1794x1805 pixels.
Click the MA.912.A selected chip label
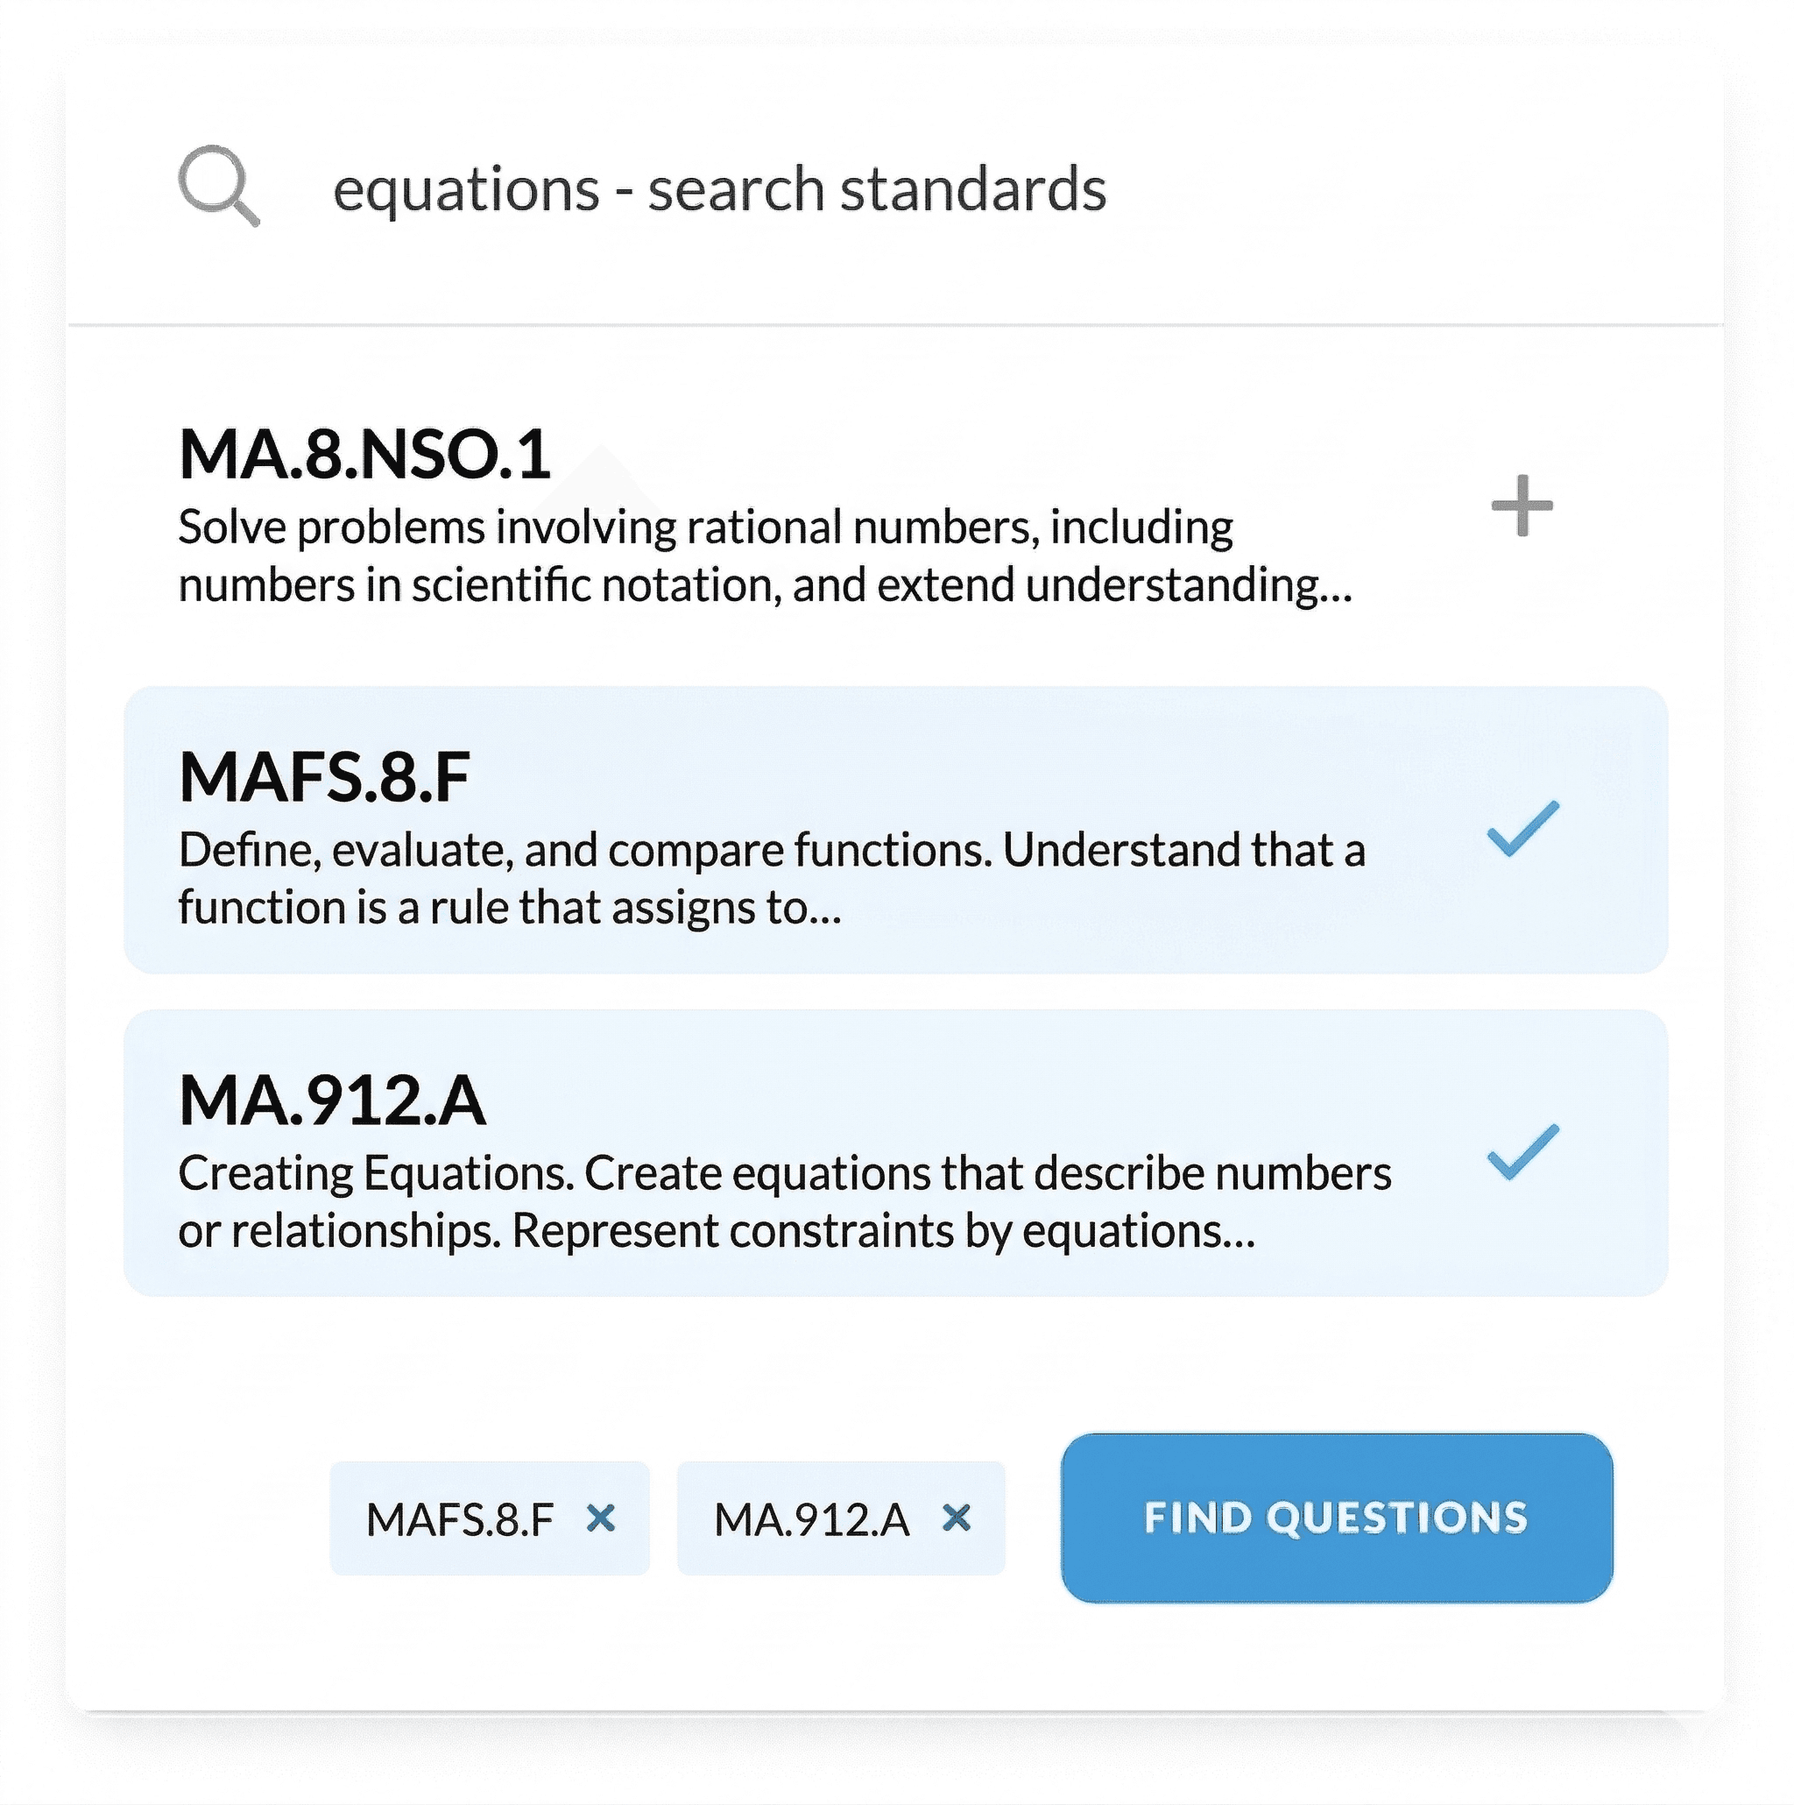(x=811, y=1519)
